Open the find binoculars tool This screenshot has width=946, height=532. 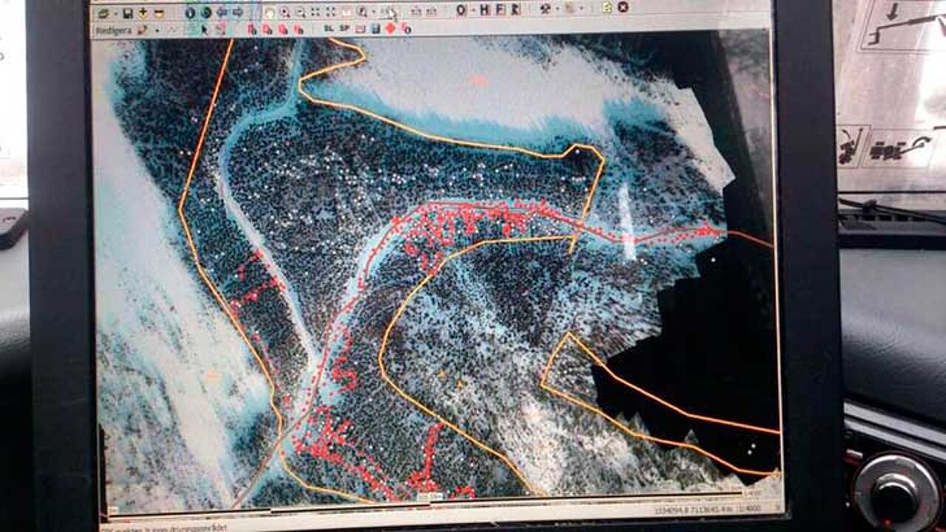tap(361, 12)
